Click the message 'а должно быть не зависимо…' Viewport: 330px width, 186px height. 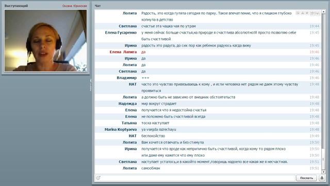pyautogui.click(x=188, y=97)
